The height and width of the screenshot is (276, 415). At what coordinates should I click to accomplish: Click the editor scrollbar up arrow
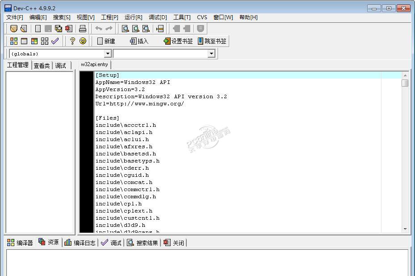pyautogui.click(x=405, y=75)
